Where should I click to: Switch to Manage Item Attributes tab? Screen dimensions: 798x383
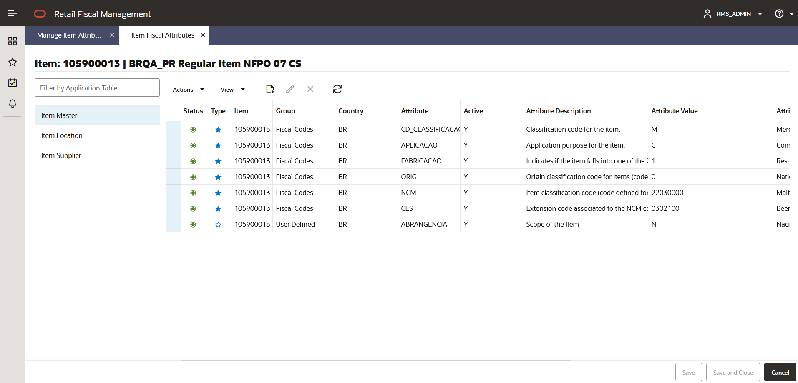[x=69, y=35]
